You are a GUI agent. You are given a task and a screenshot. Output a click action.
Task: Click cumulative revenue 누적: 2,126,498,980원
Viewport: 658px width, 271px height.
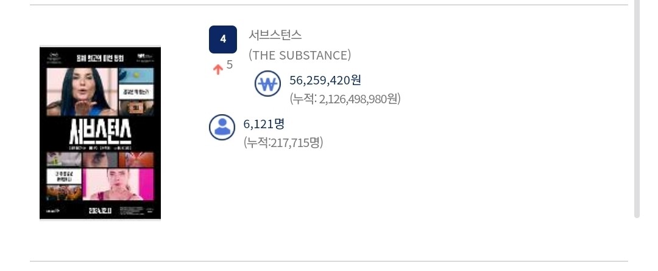pyautogui.click(x=345, y=99)
